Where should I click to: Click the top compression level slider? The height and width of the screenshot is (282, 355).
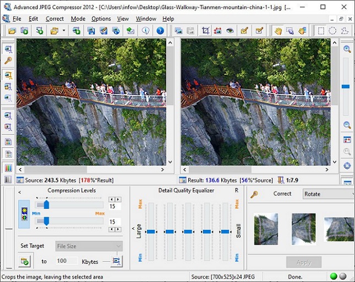pos(46,204)
